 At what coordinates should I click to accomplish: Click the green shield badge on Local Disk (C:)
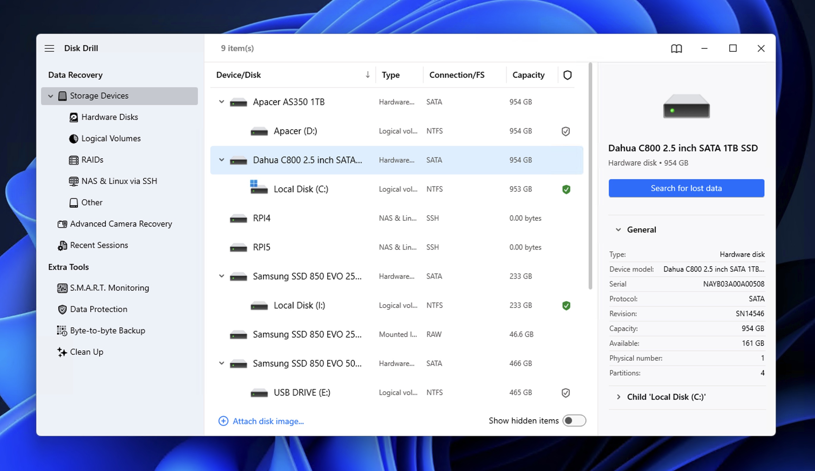566,189
